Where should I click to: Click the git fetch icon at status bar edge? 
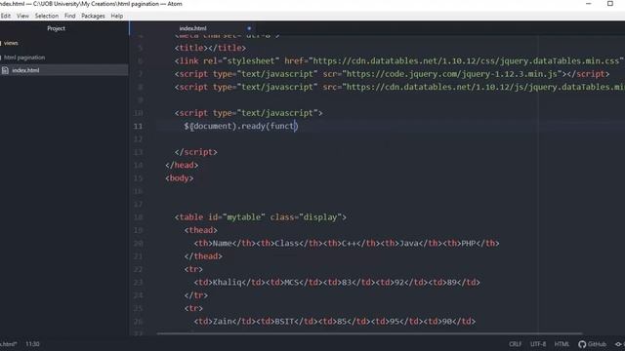[618, 344]
